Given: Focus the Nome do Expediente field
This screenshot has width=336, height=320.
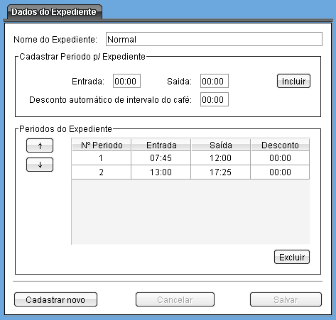Looking at the screenshot, I should tap(214, 39).
